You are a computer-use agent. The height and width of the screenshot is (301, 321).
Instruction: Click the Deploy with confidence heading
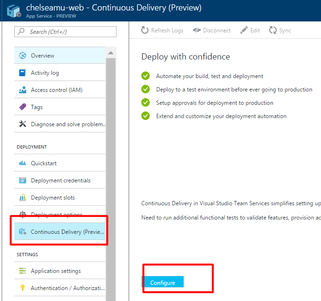[x=185, y=57]
